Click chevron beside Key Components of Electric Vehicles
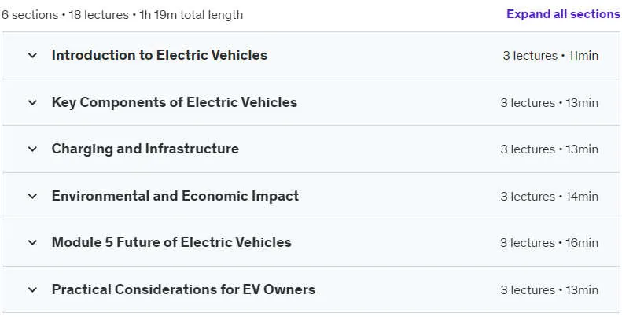Viewport: 622px width, 317px height. click(x=32, y=103)
